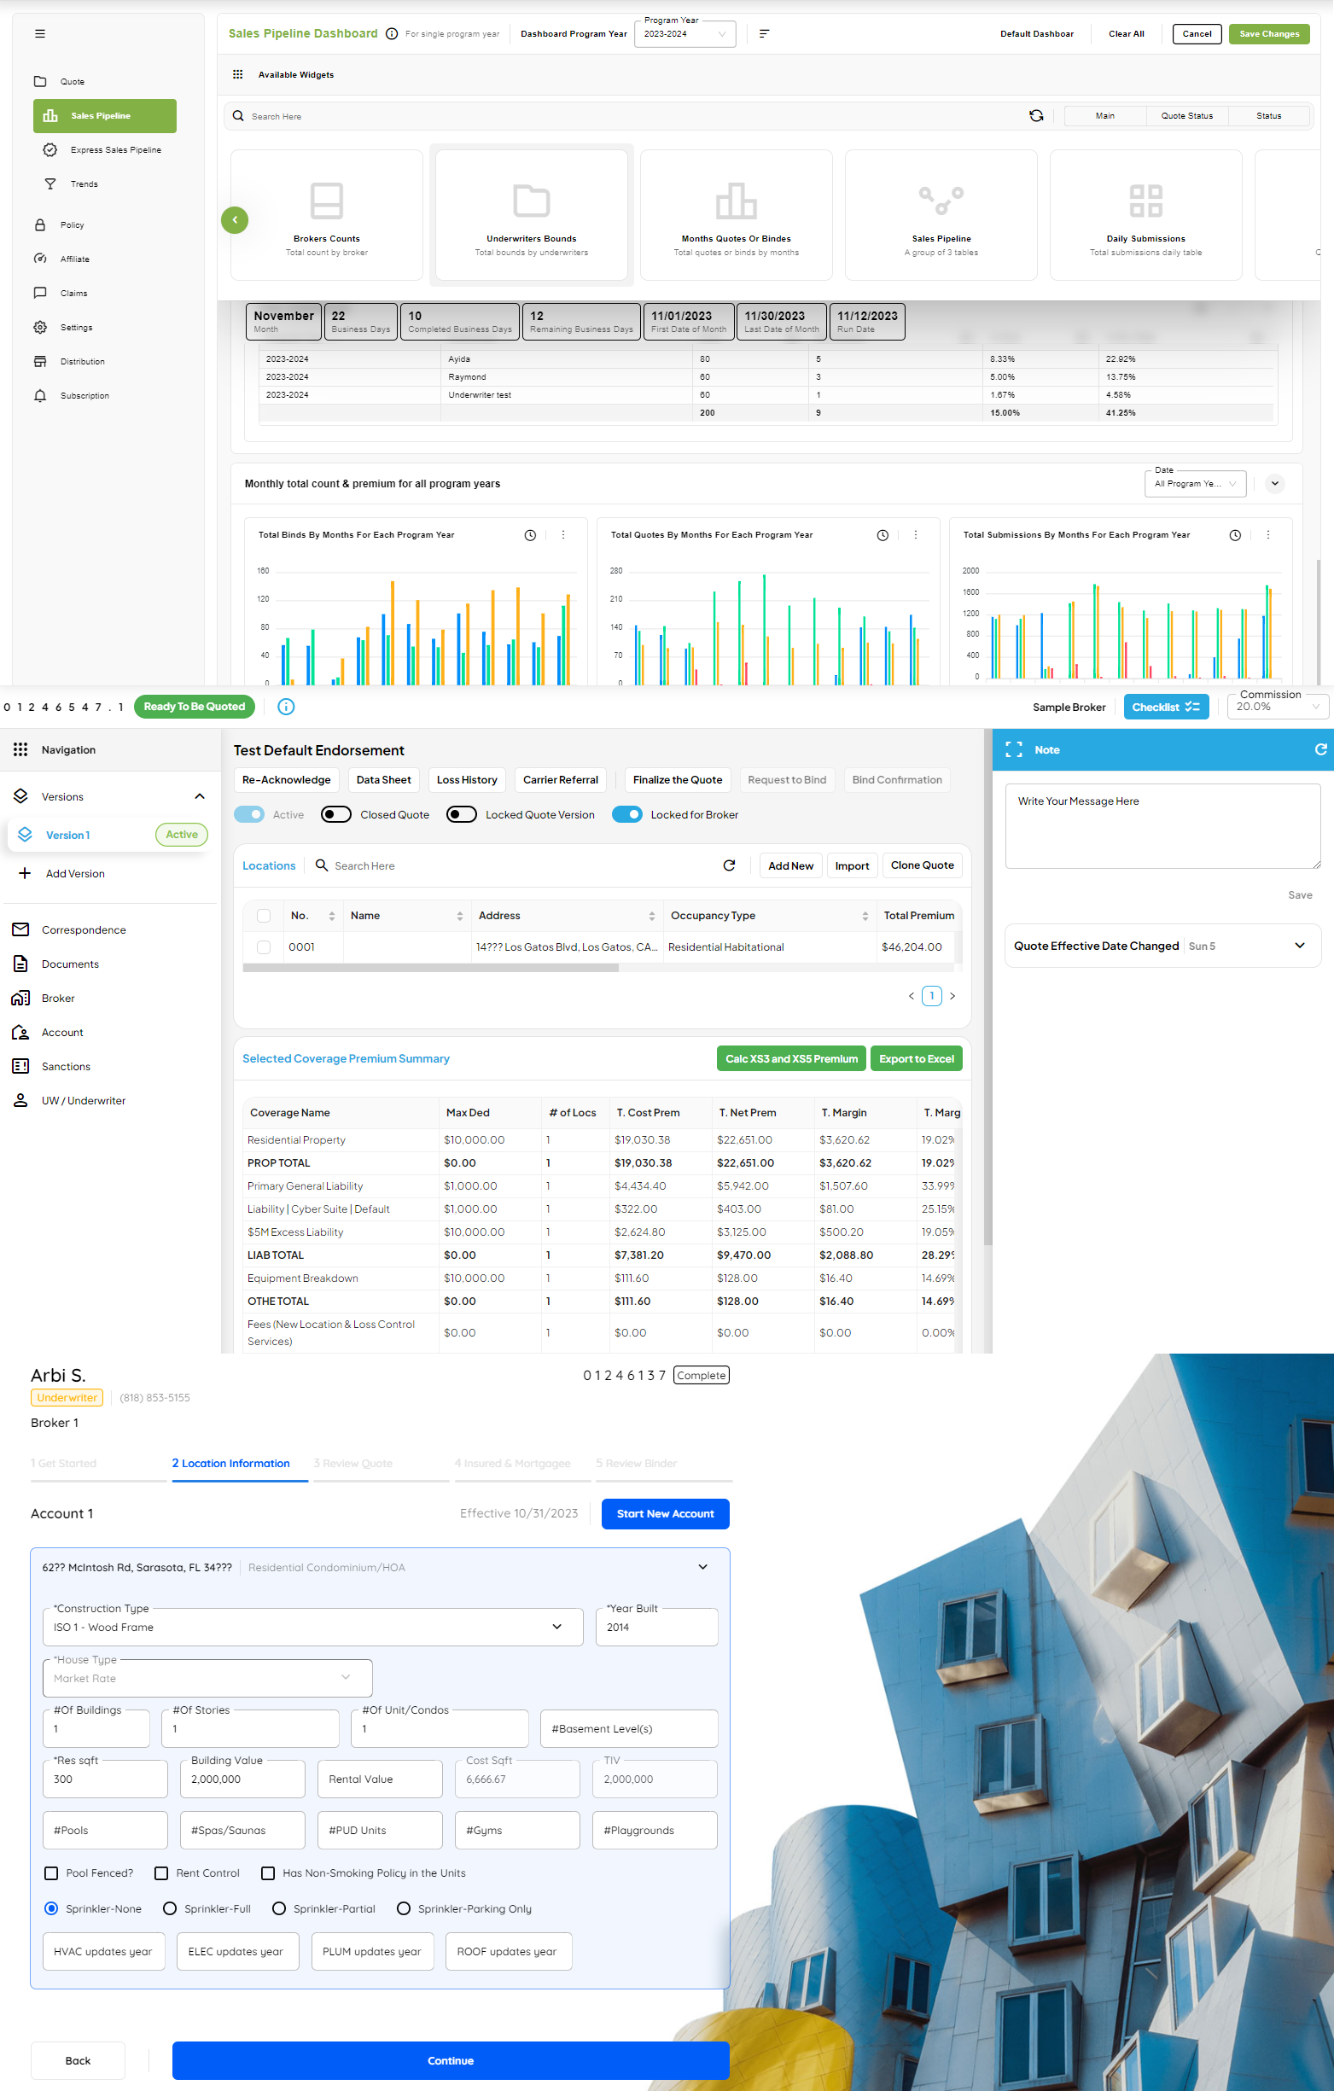
Task: Click the hamburger menu icon in sidebar
Action: tap(40, 34)
